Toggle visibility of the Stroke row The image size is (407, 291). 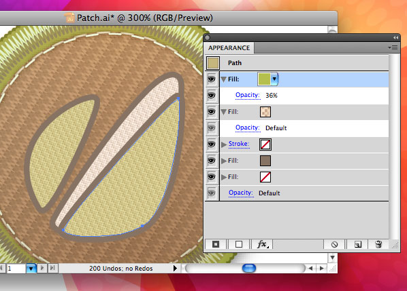pos(212,144)
